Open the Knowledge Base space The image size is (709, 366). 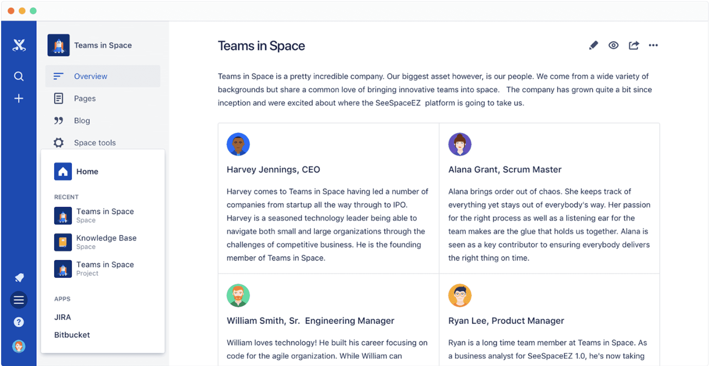tap(106, 241)
